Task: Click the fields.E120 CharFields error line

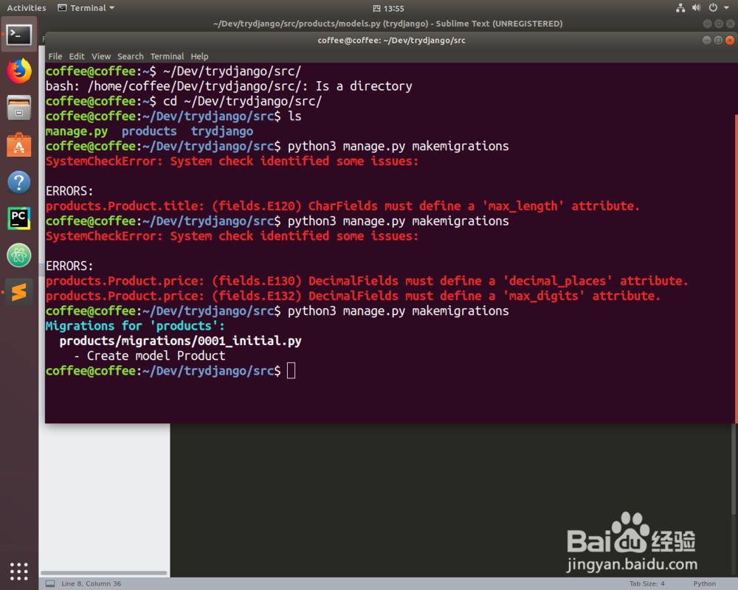Action: point(342,206)
